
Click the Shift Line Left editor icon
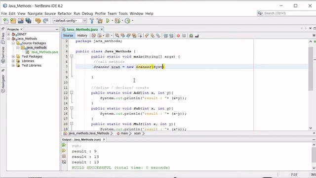[165, 36]
